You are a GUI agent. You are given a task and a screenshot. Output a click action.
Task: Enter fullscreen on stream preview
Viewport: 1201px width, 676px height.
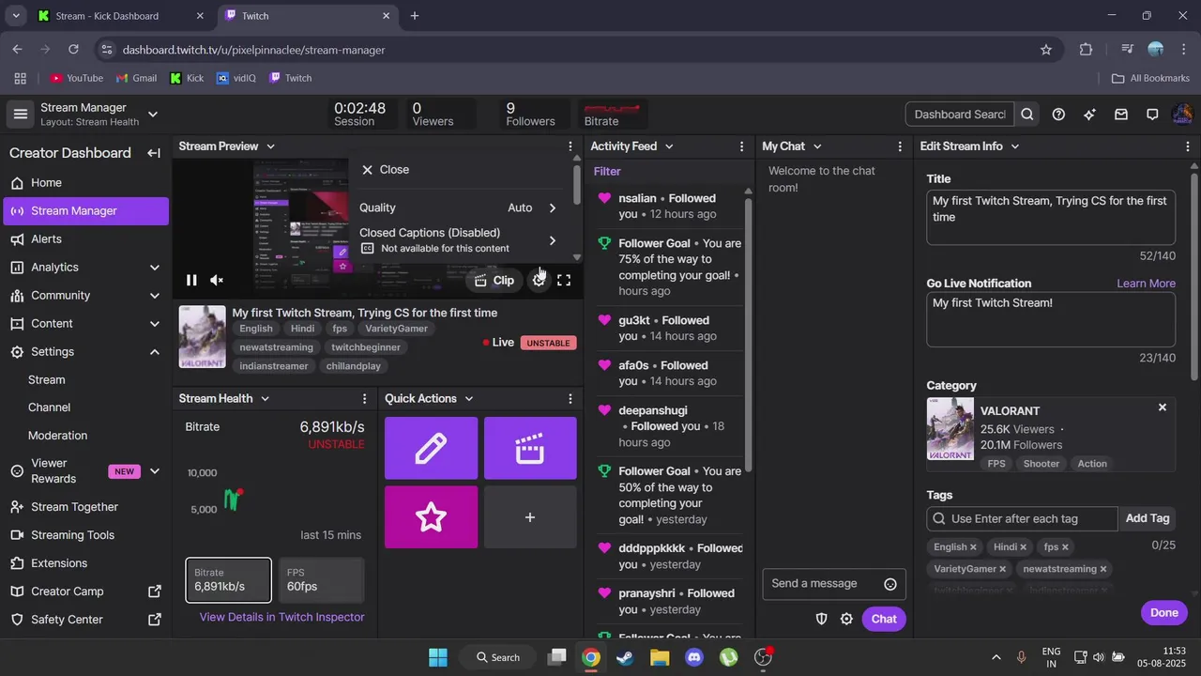(564, 280)
